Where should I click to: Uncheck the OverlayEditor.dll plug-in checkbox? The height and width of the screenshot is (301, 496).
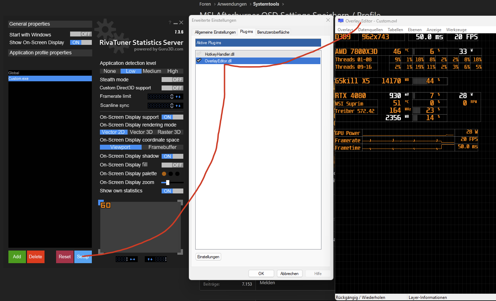199,61
